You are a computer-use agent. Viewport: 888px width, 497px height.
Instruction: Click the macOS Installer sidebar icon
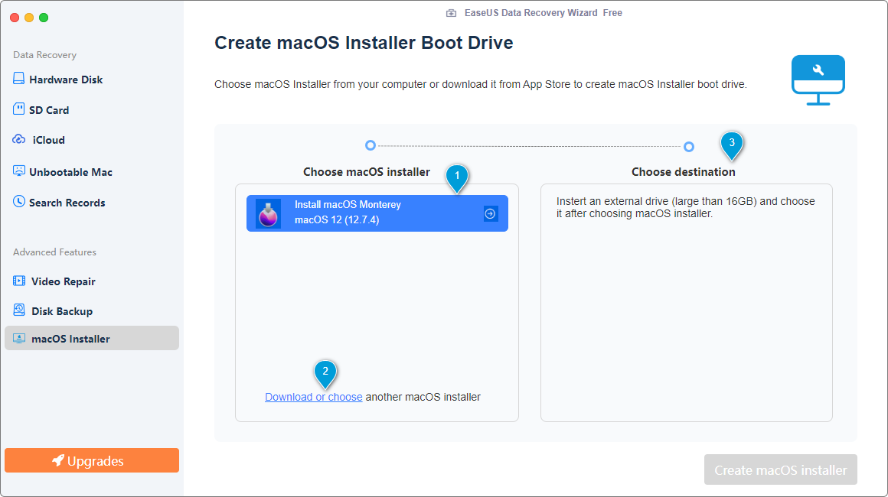pos(18,338)
